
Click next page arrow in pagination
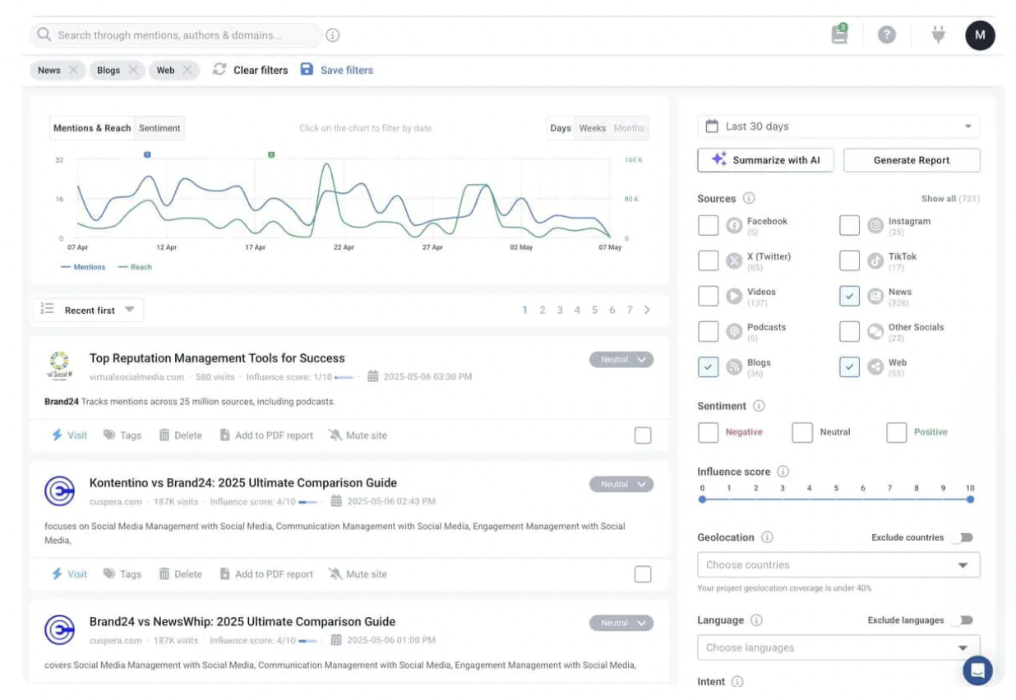point(647,310)
